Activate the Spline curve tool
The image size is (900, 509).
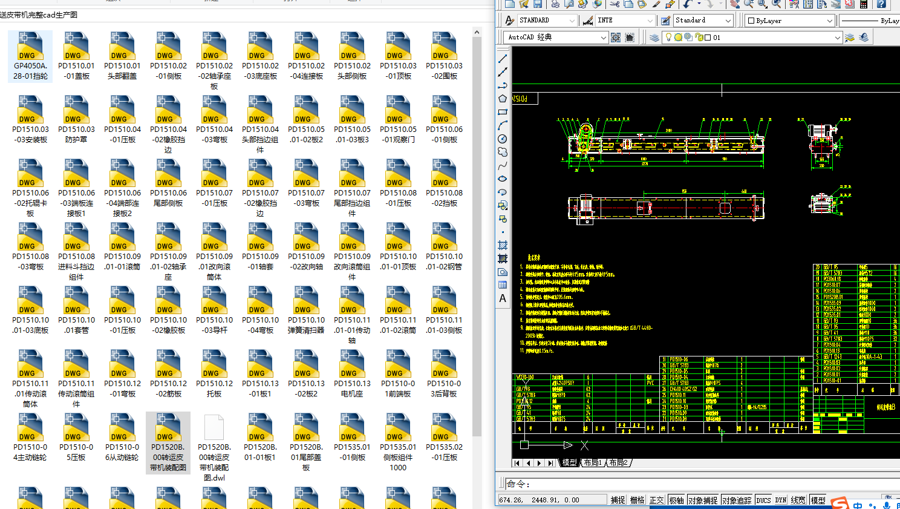click(x=503, y=165)
